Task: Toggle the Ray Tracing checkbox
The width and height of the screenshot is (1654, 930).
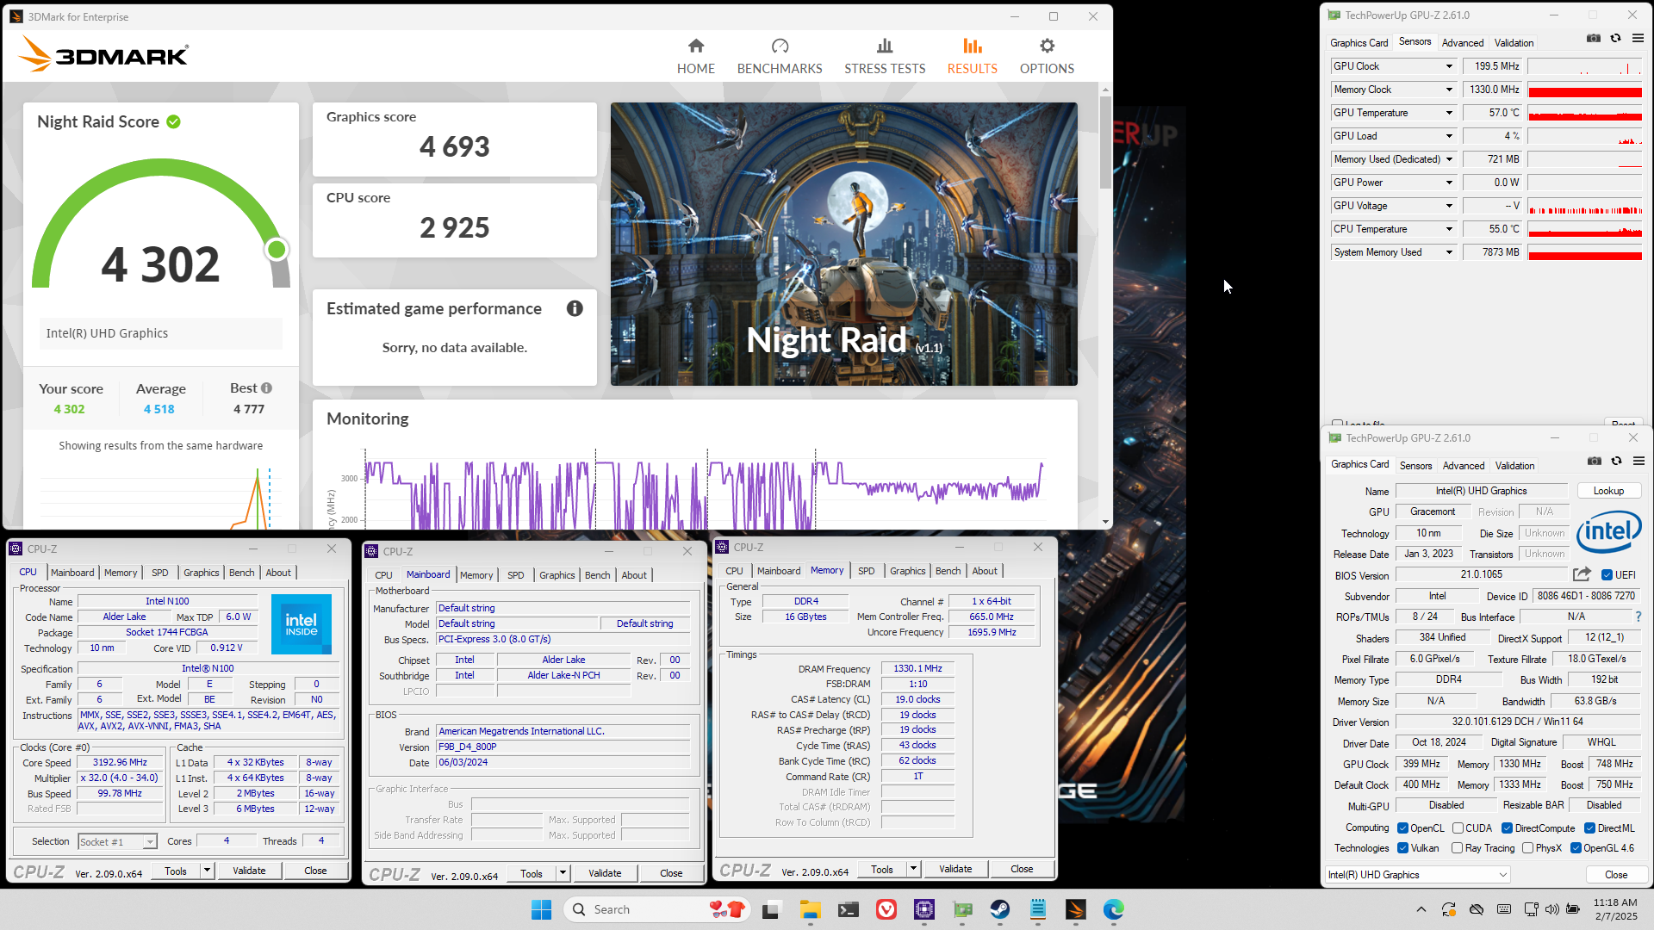Action: click(1457, 848)
